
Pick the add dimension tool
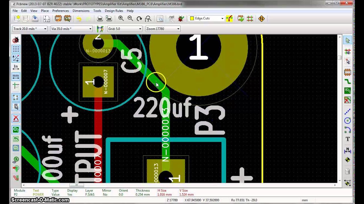[348, 150]
